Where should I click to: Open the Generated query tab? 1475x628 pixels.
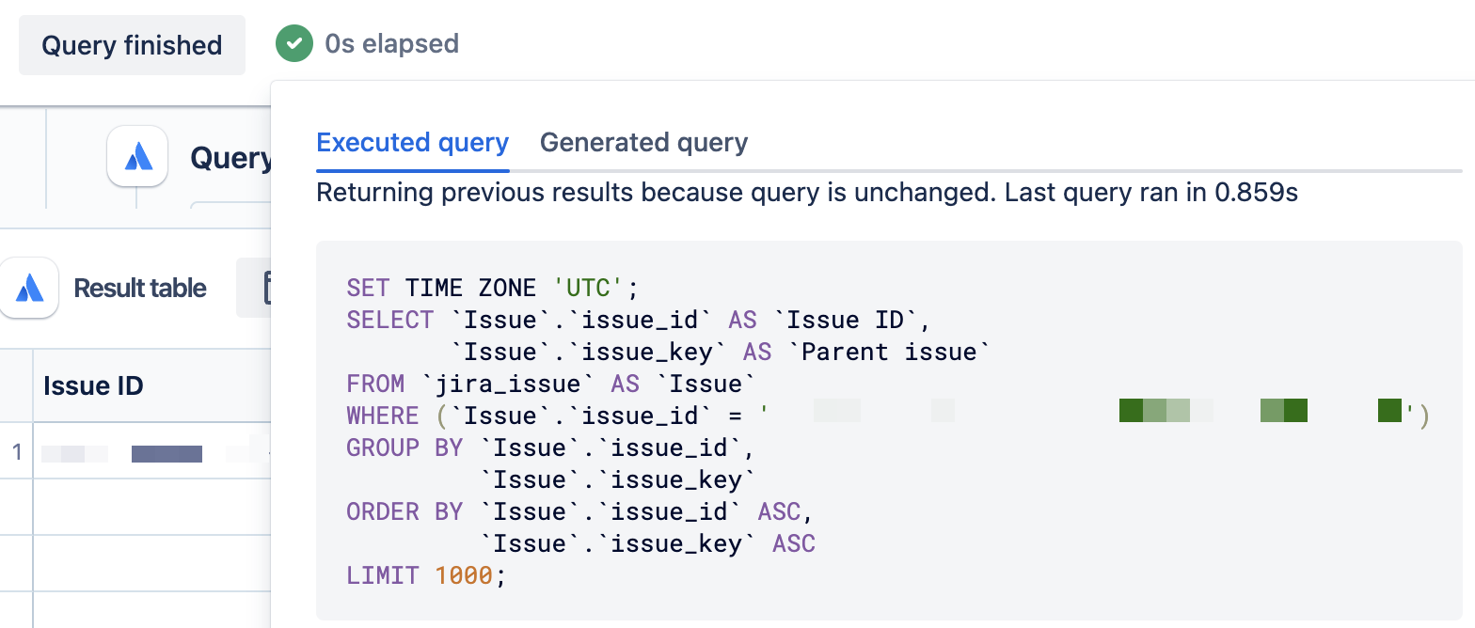644,143
